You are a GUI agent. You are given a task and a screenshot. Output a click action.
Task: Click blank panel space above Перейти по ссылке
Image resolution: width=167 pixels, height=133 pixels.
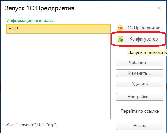[x=140, y=105]
